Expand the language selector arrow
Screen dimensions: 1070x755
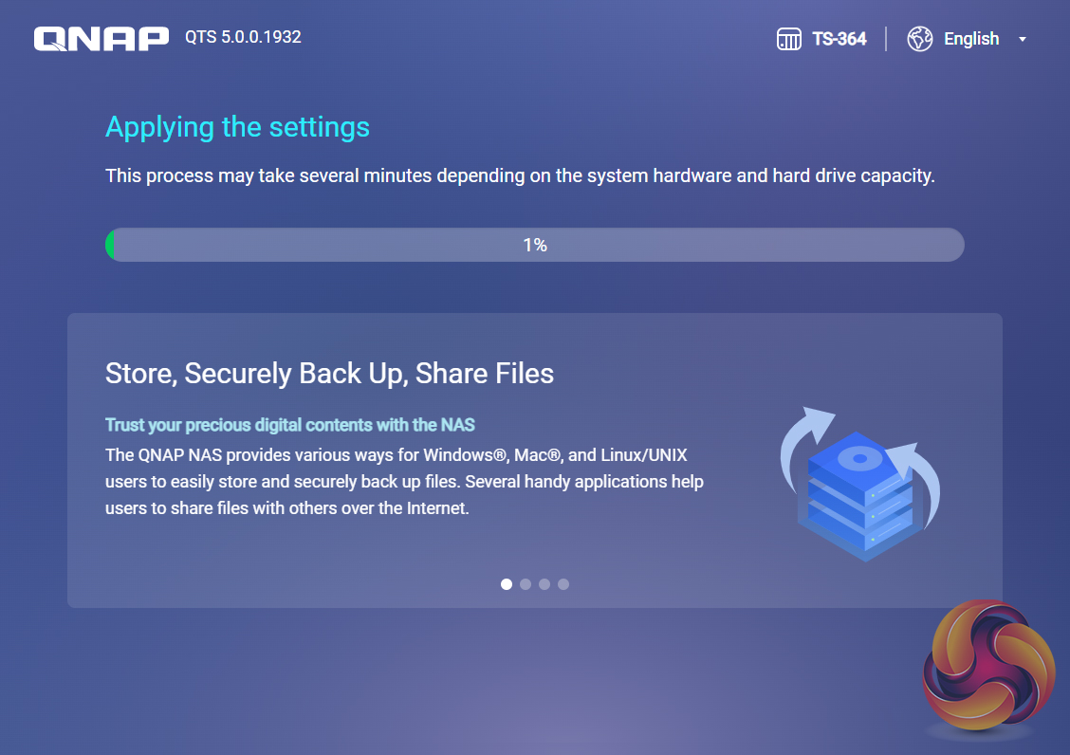pyautogui.click(x=1023, y=40)
